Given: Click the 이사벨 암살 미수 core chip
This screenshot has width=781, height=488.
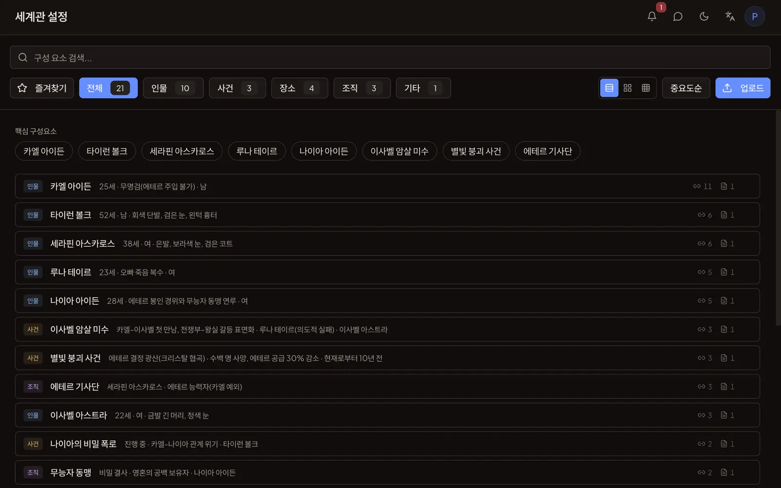Looking at the screenshot, I should point(399,151).
